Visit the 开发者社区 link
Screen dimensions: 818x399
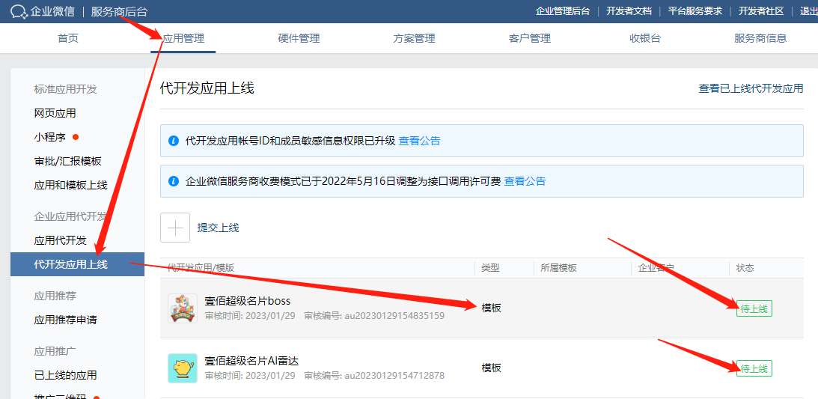761,11
